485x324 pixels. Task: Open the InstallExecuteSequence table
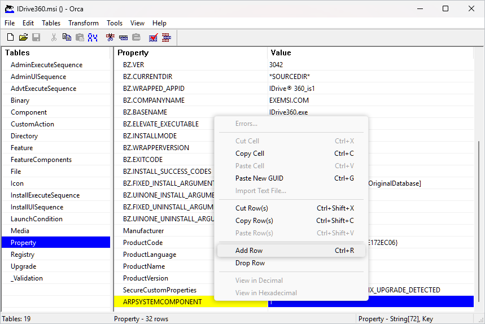45,195
